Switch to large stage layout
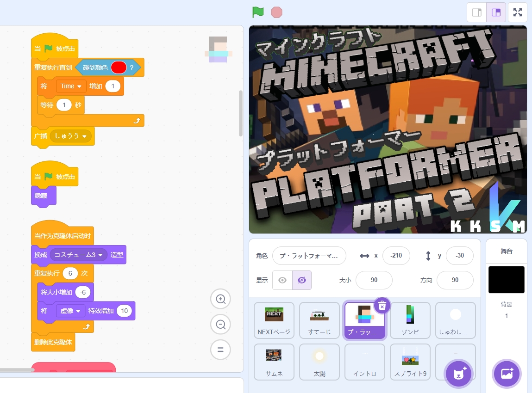Image resolution: width=532 pixels, height=393 pixels. tap(496, 12)
